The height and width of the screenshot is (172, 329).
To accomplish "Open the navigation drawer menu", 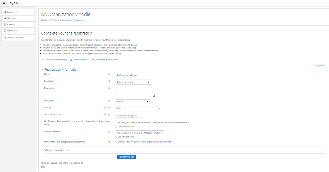I will [4, 3].
